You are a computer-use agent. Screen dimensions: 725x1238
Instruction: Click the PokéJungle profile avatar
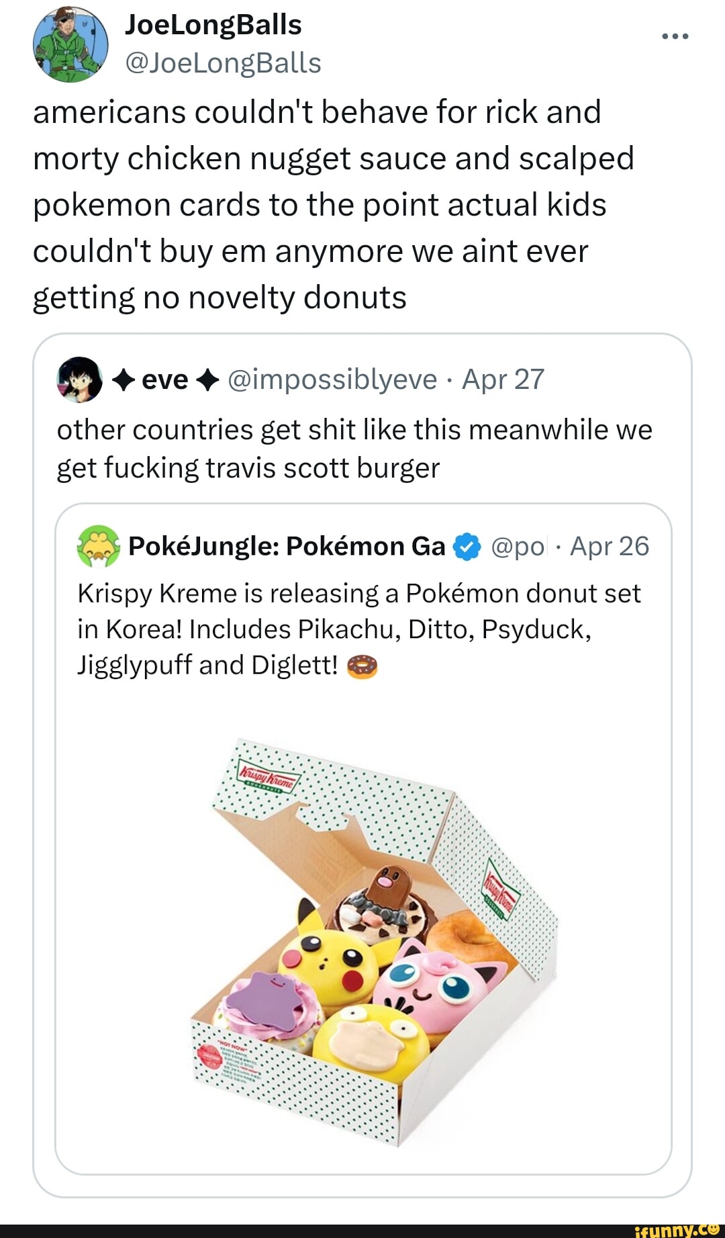click(x=99, y=546)
